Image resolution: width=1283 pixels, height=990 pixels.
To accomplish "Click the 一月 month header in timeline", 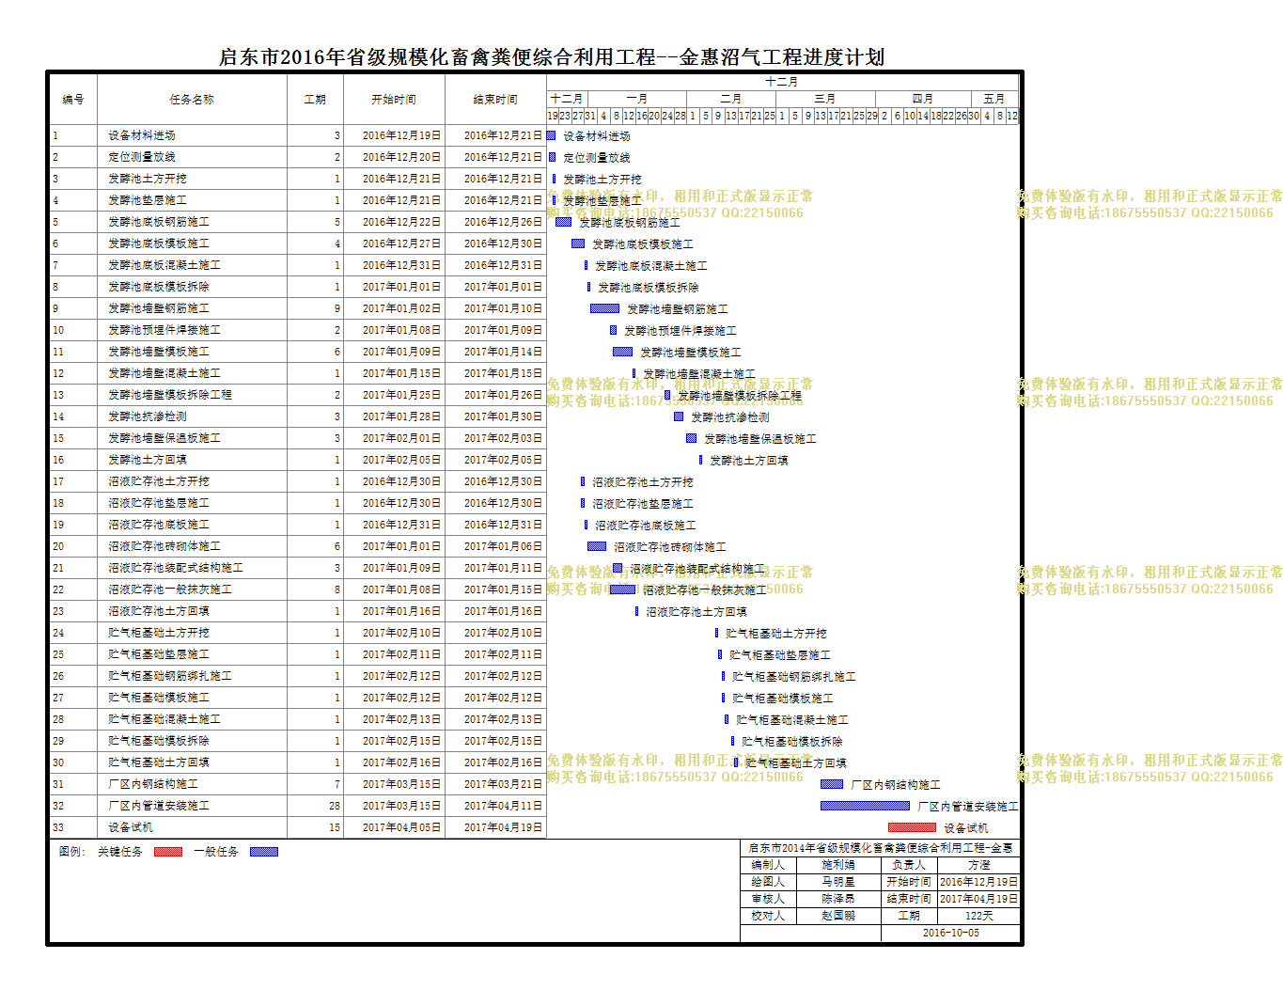I will tap(637, 99).
